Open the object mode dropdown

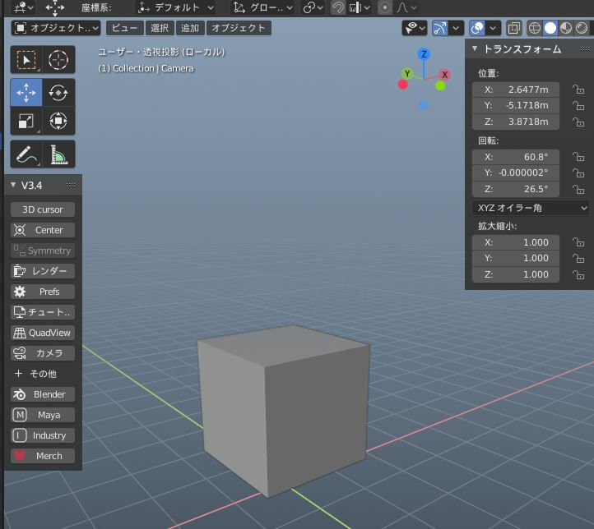[56, 28]
